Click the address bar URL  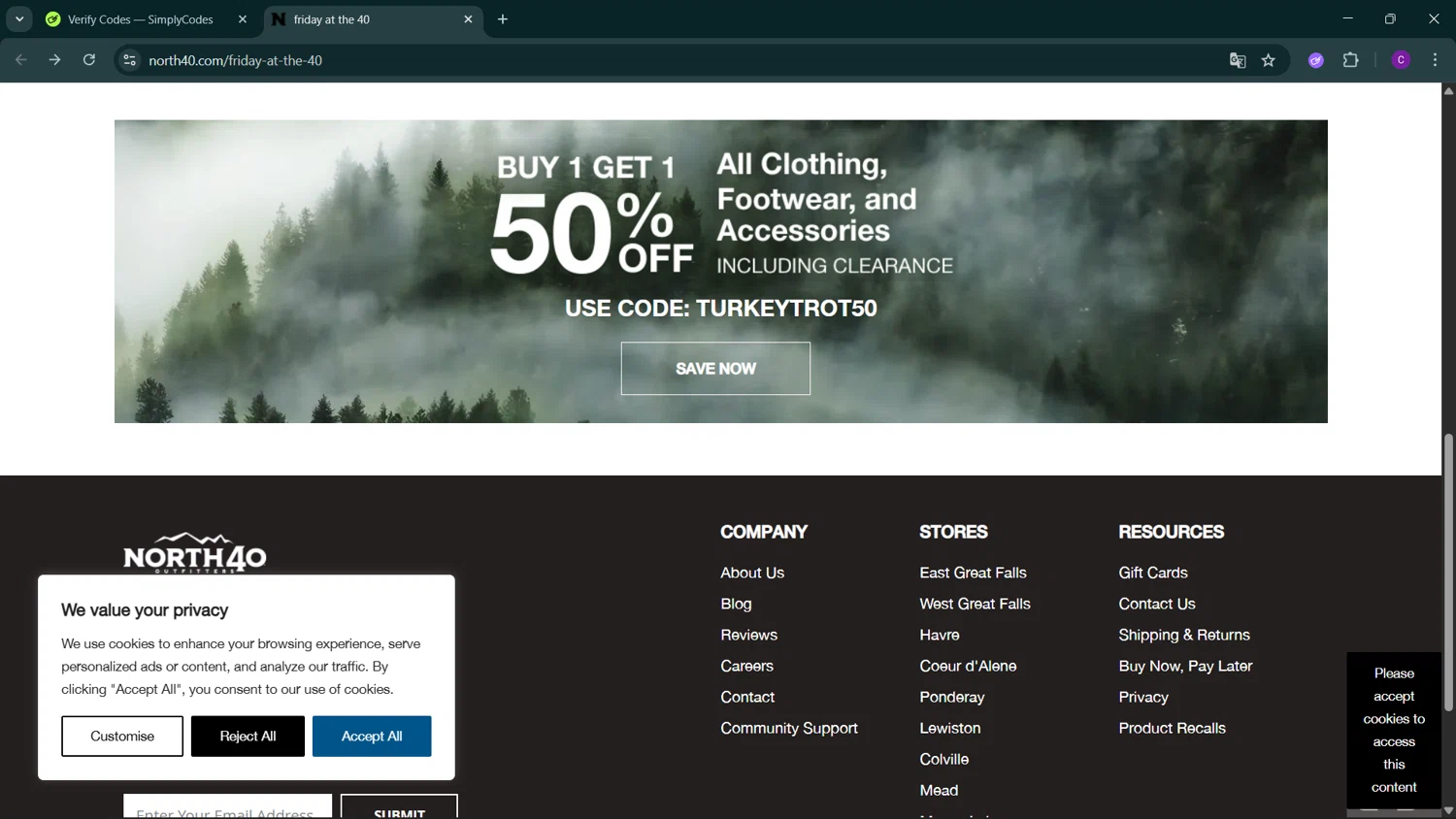[236, 60]
